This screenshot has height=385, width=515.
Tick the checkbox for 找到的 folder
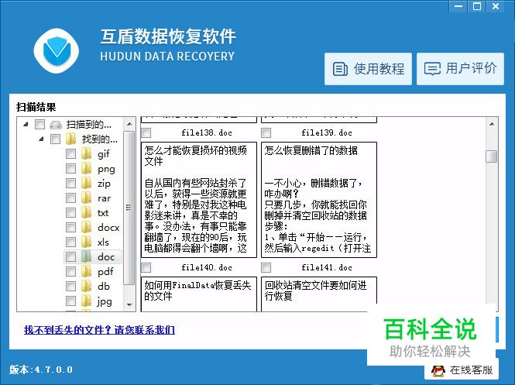[55, 139]
